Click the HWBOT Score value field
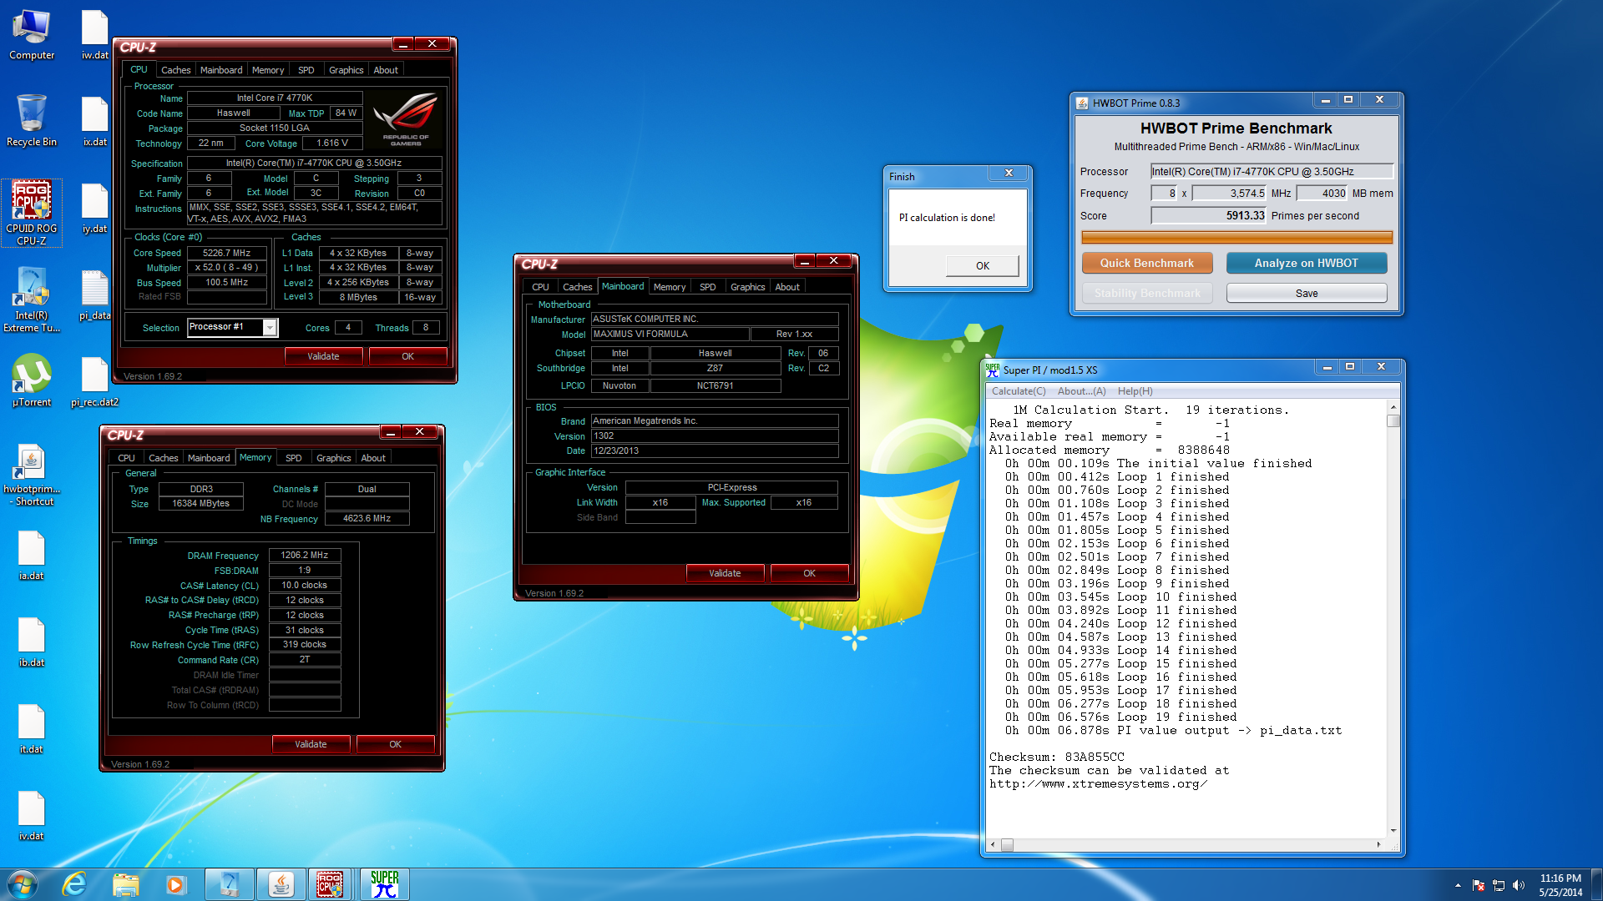 1209,216
